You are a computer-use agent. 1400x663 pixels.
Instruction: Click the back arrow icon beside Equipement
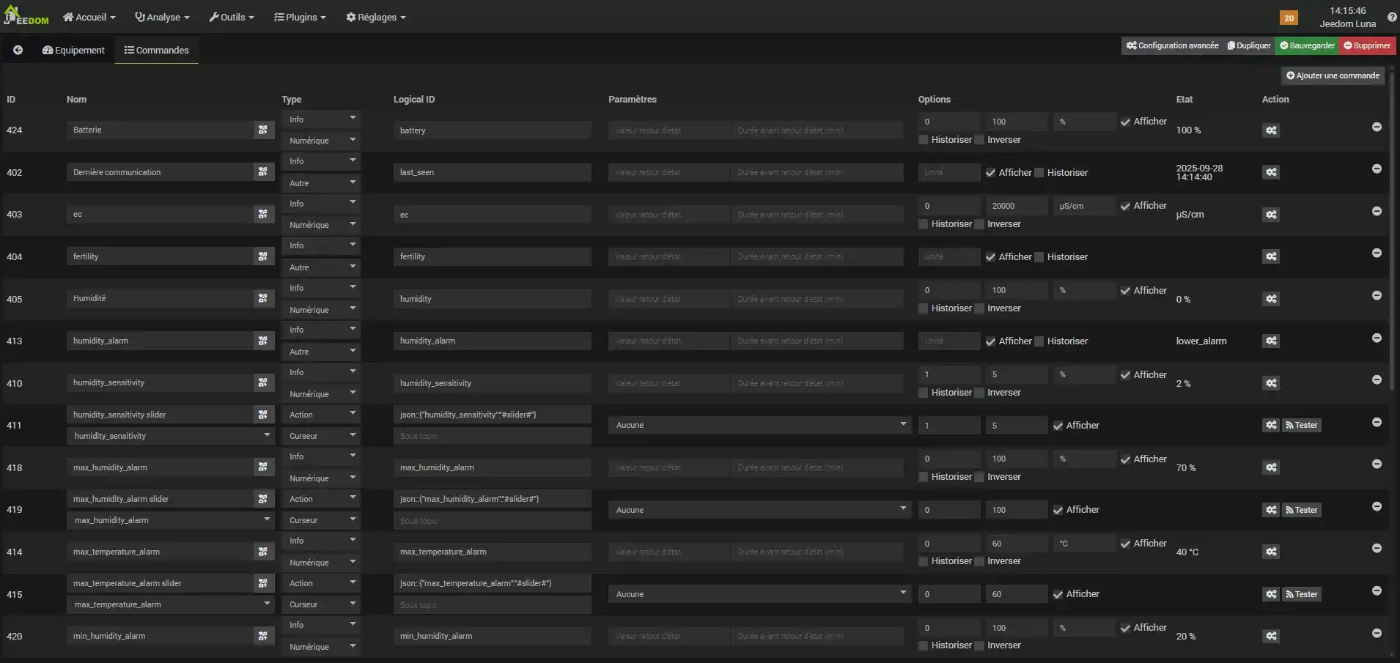coord(18,50)
